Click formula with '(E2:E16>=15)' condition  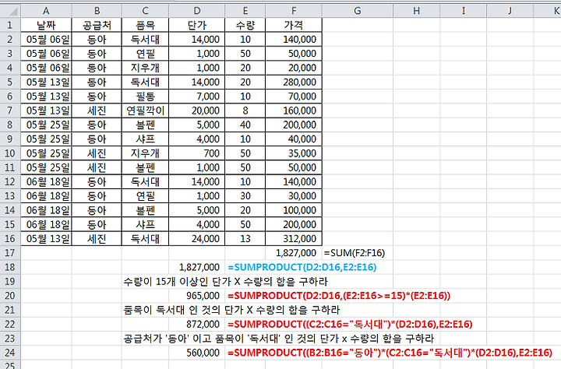tap(339, 296)
